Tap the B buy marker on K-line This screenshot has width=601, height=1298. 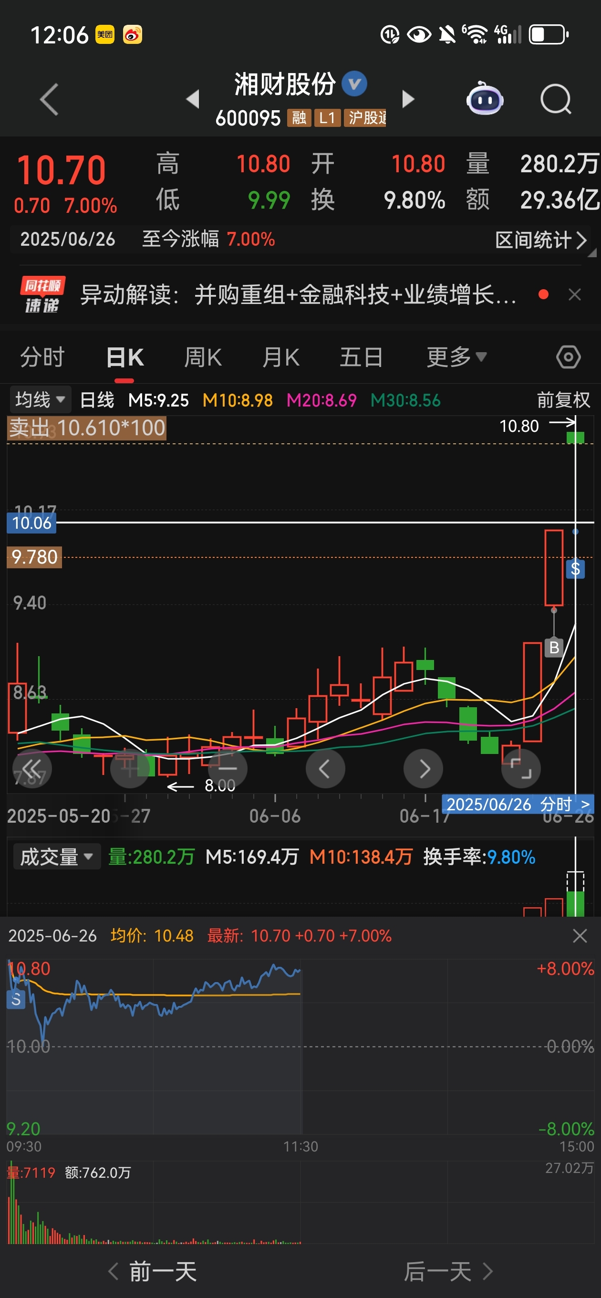coord(554,648)
